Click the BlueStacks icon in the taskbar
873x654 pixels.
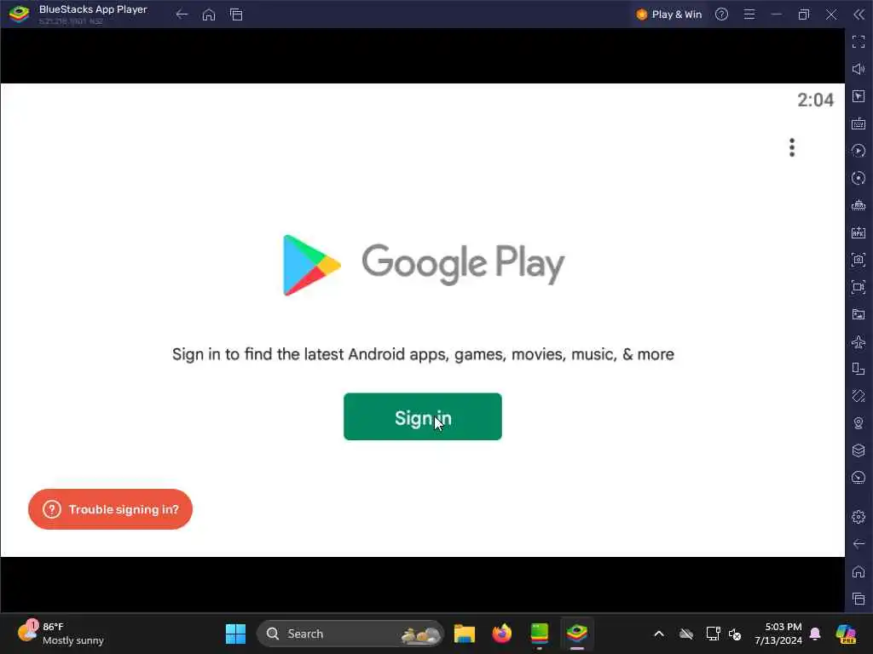(x=577, y=634)
